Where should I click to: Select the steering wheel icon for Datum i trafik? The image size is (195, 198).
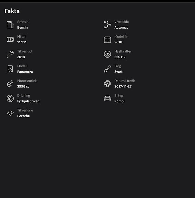click(x=107, y=84)
